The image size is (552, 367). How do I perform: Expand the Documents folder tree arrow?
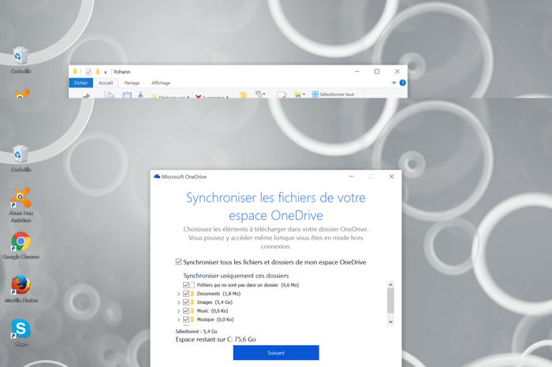point(179,294)
